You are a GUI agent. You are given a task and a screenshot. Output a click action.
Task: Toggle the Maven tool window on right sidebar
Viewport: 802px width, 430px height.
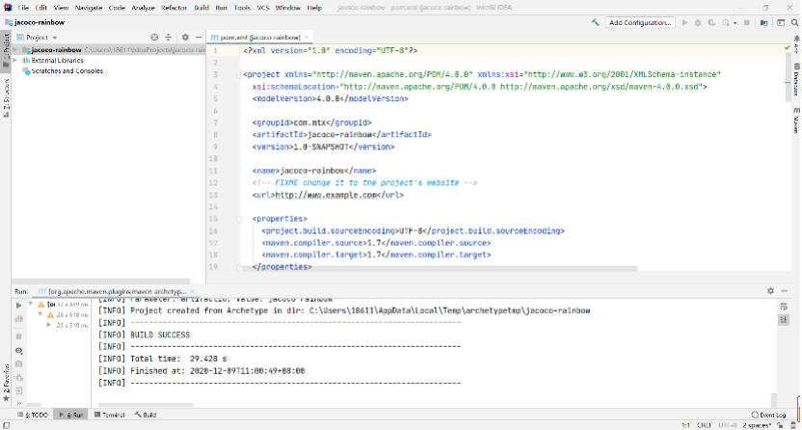(x=797, y=122)
